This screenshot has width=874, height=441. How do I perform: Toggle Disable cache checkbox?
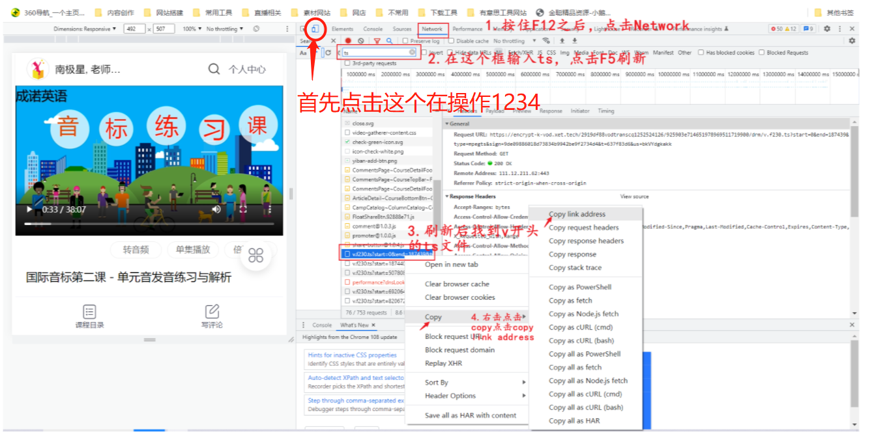[451, 41]
